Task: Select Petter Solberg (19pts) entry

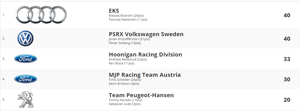Action: (125, 43)
